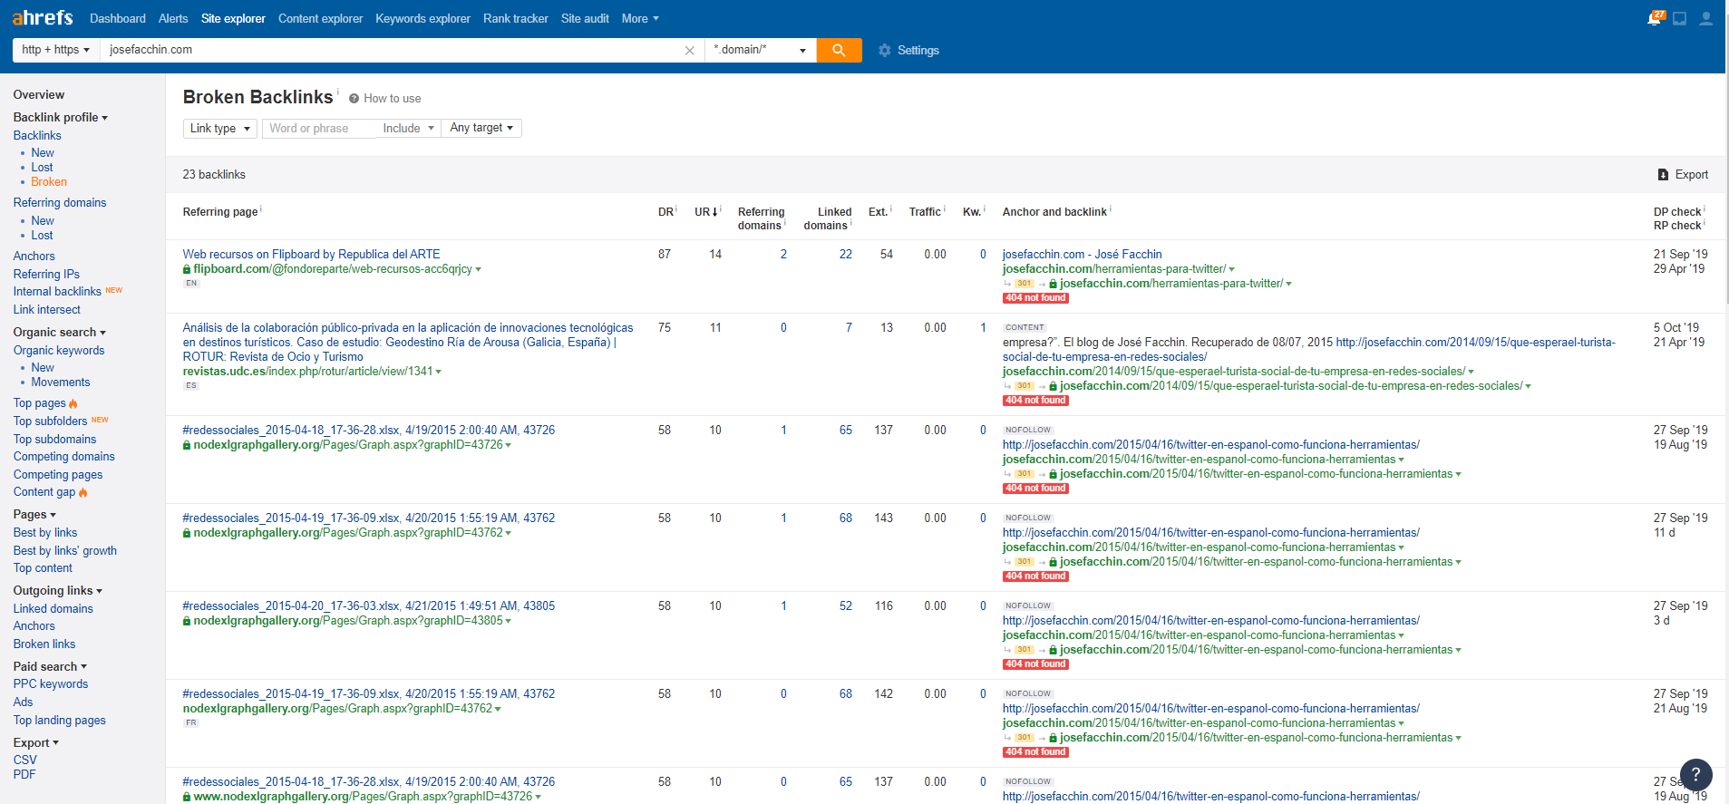This screenshot has height=804, width=1729.
Task: Open the notifications bell icon
Action: tap(1655, 18)
